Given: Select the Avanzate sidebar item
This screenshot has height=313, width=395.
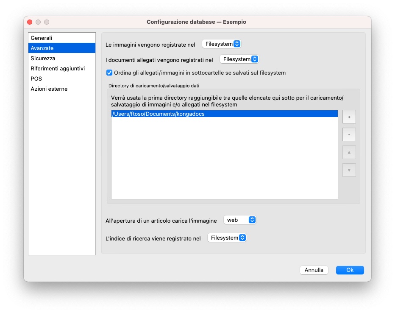Looking at the screenshot, I should (x=42, y=48).
